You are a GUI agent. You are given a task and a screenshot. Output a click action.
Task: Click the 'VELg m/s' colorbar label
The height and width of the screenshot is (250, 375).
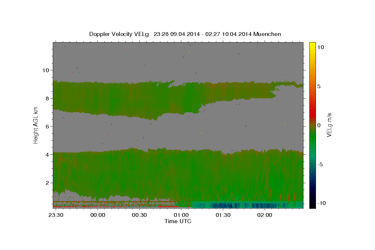(x=329, y=125)
